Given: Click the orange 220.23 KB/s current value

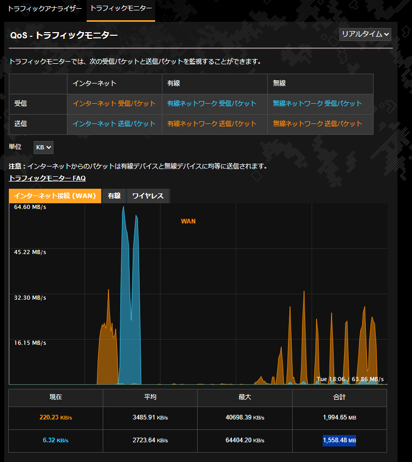Looking at the screenshot, I should (x=56, y=417).
